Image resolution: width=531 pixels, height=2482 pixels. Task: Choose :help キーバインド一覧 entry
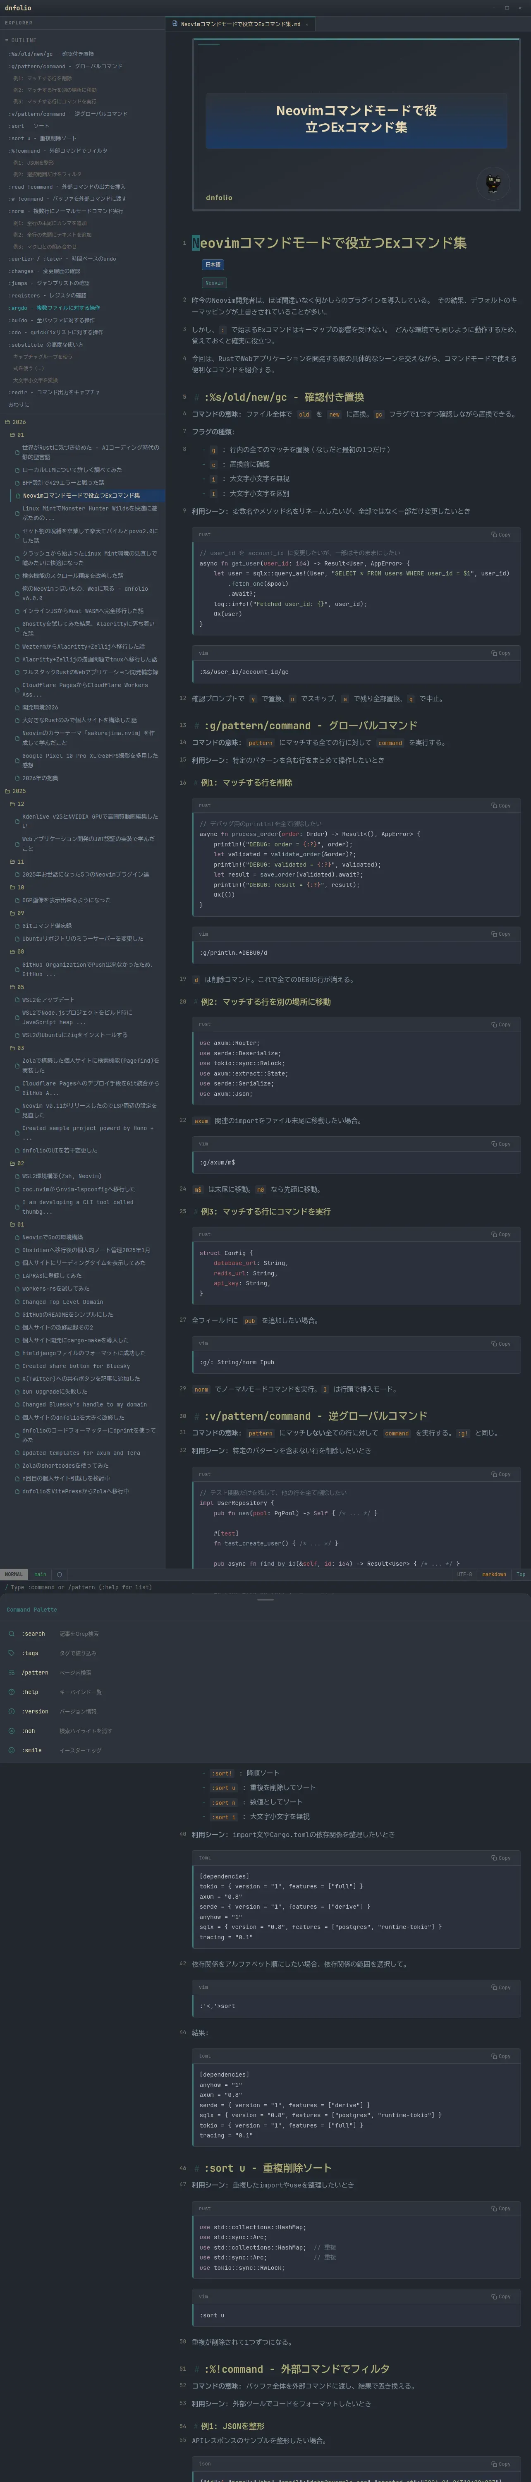pyautogui.click(x=265, y=1691)
